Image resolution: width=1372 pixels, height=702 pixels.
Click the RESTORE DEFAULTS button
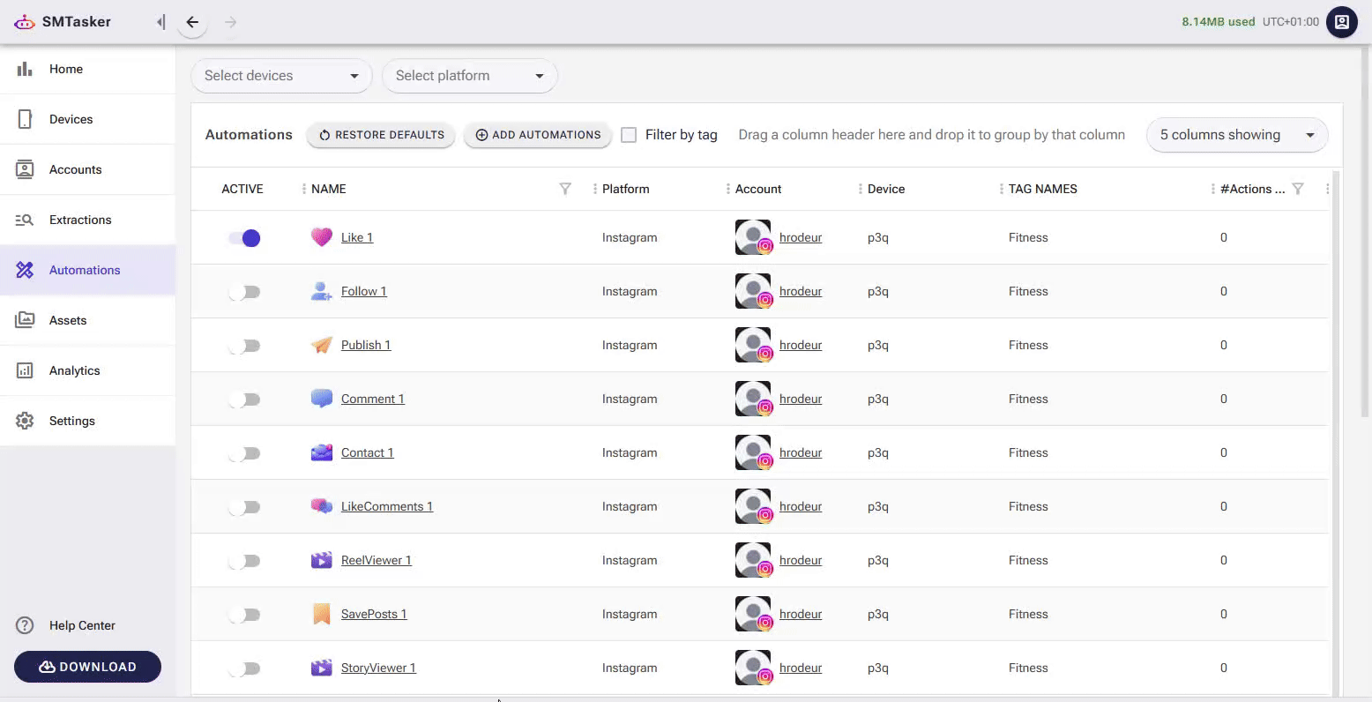click(x=381, y=135)
